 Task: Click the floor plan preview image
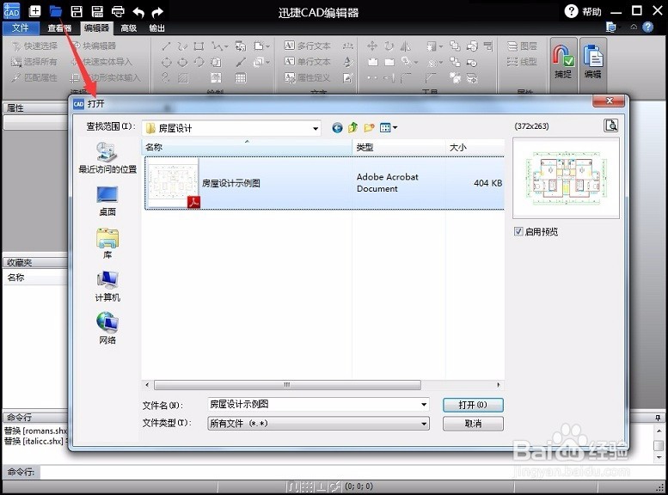[567, 179]
